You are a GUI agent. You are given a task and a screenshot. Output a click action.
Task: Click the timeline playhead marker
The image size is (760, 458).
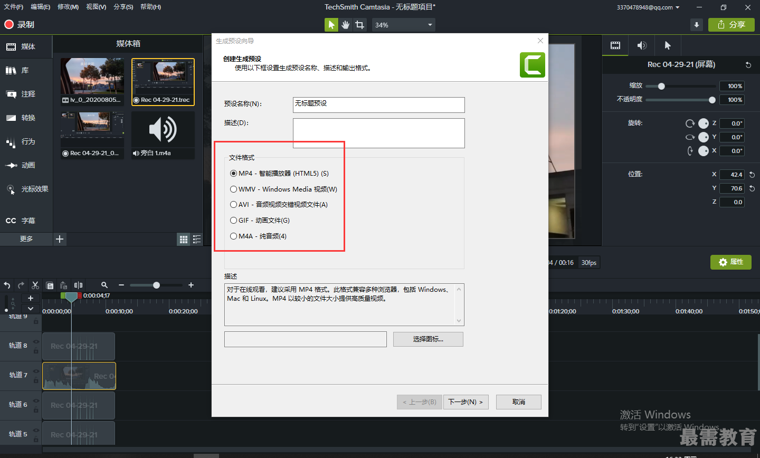(71, 298)
